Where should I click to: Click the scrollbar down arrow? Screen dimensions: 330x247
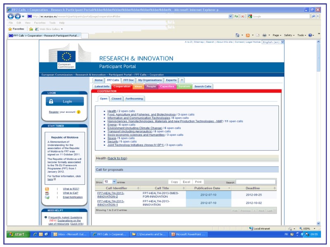(318, 224)
